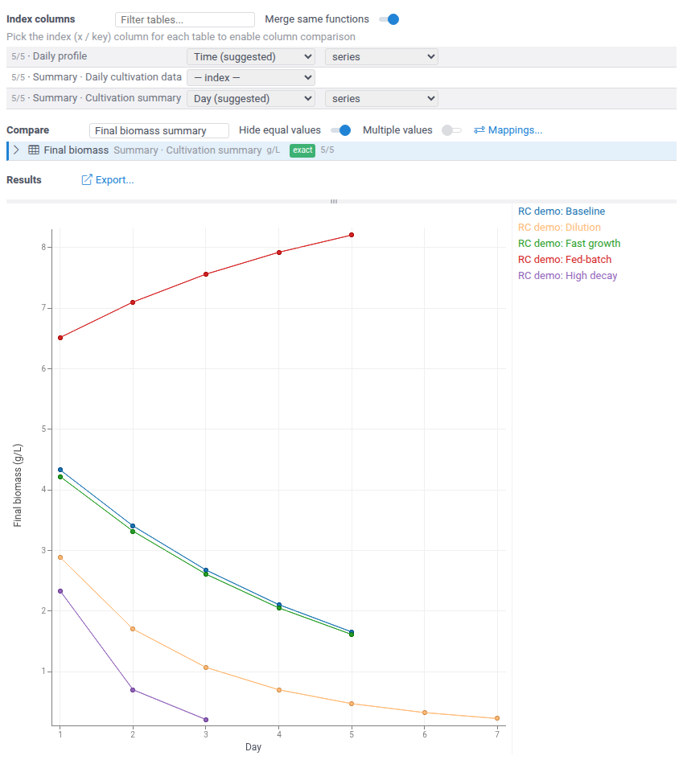Click the Index columns heading

[41, 19]
